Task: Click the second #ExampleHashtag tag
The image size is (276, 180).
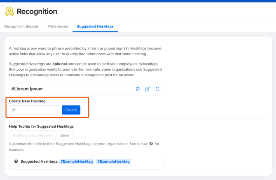Action: (114, 161)
